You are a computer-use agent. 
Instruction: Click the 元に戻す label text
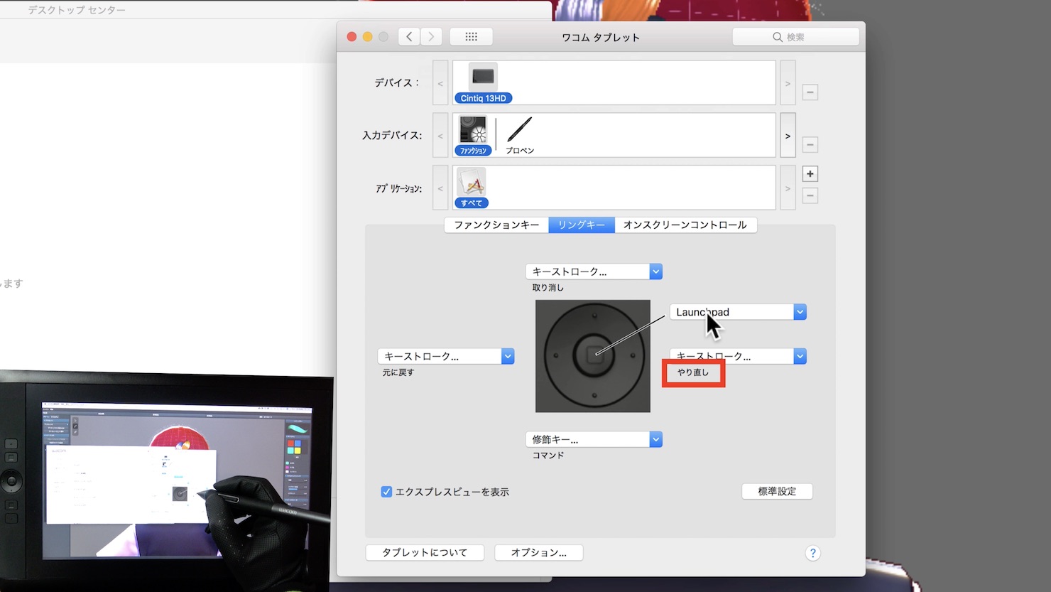(x=398, y=372)
